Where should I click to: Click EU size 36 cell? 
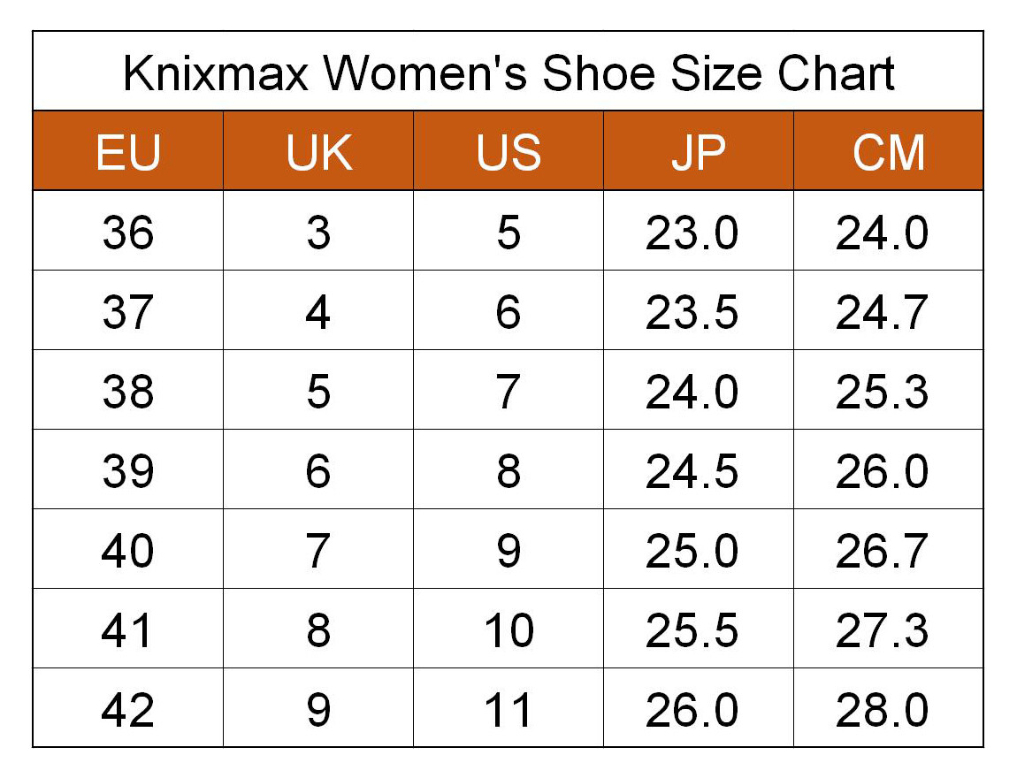click(127, 230)
